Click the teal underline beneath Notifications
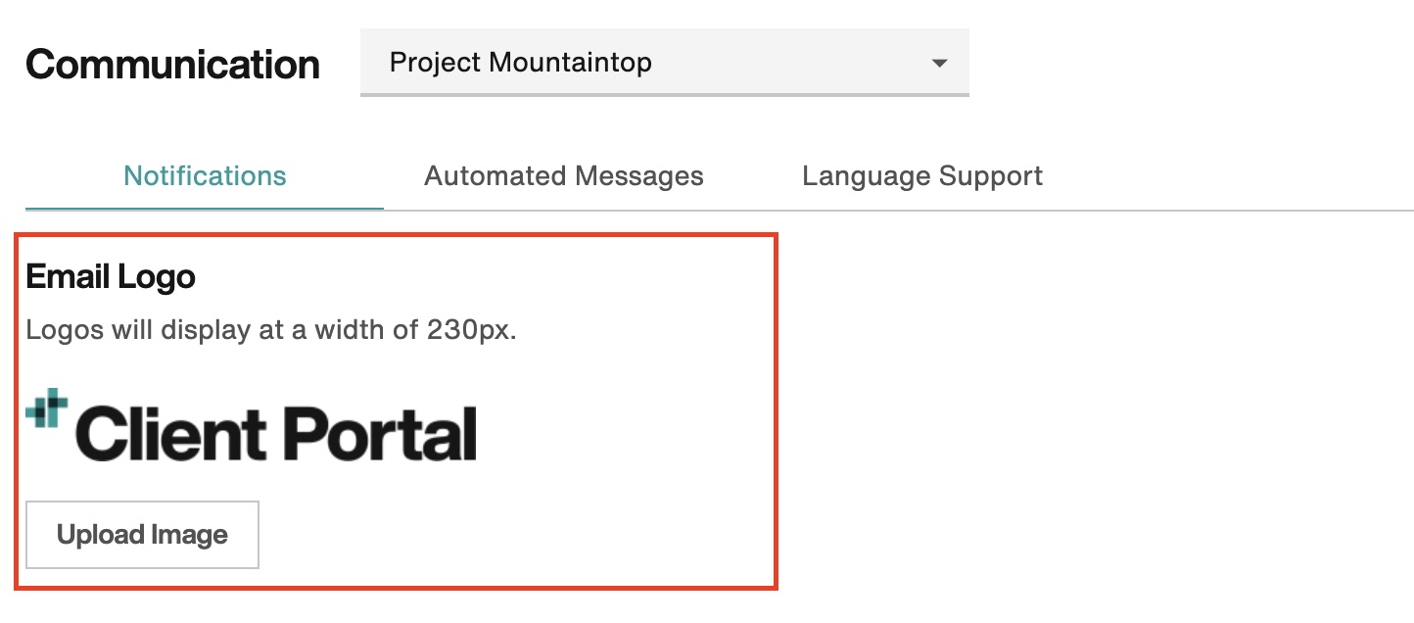This screenshot has width=1414, height=623. (x=205, y=209)
